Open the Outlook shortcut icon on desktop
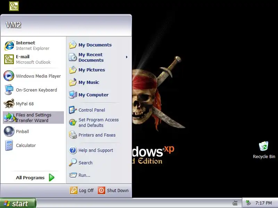The width and height of the screenshot is (278, 208). [x=14, y=6]
